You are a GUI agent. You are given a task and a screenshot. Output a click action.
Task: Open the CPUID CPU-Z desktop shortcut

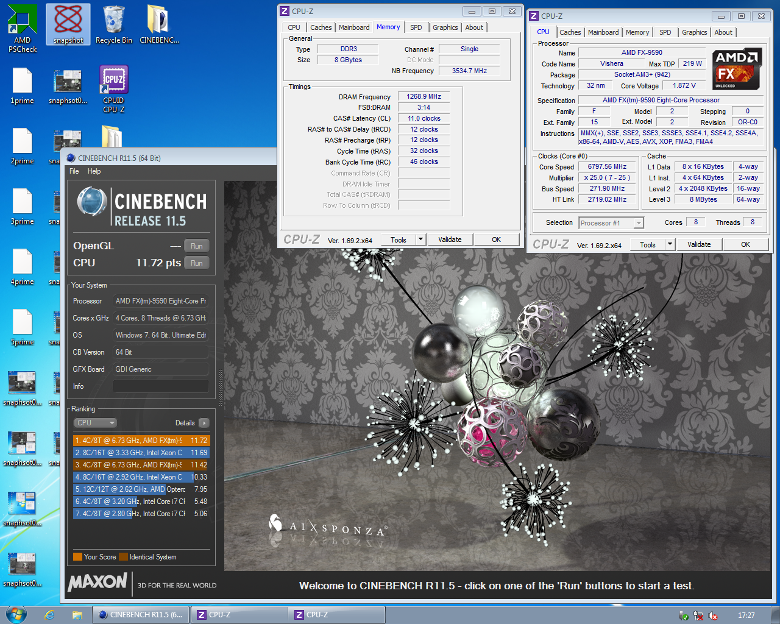click(114, 89)
